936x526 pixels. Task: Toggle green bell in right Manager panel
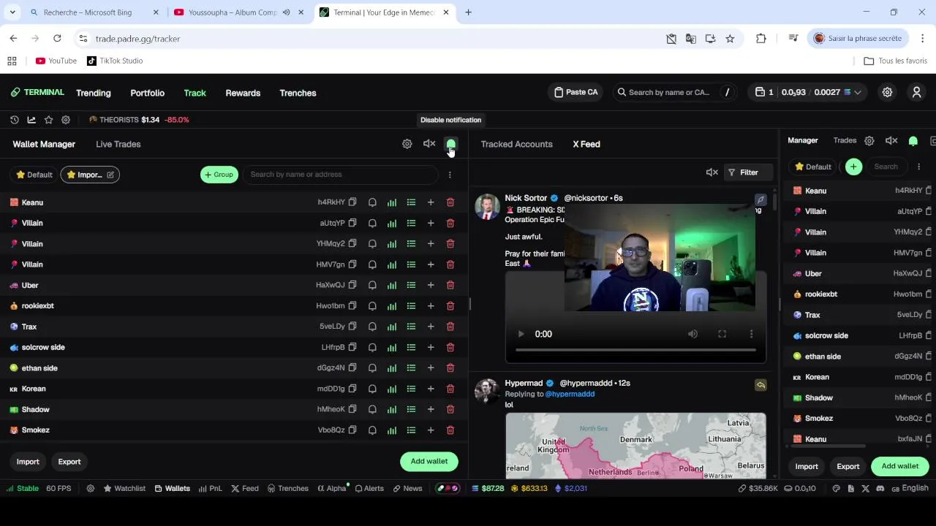point(913,140)
